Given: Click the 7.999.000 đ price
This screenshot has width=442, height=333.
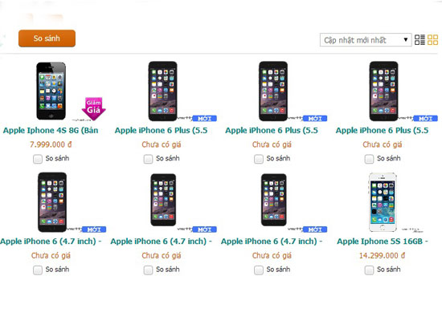Looking at the screenshot, I should pos(51,144).
